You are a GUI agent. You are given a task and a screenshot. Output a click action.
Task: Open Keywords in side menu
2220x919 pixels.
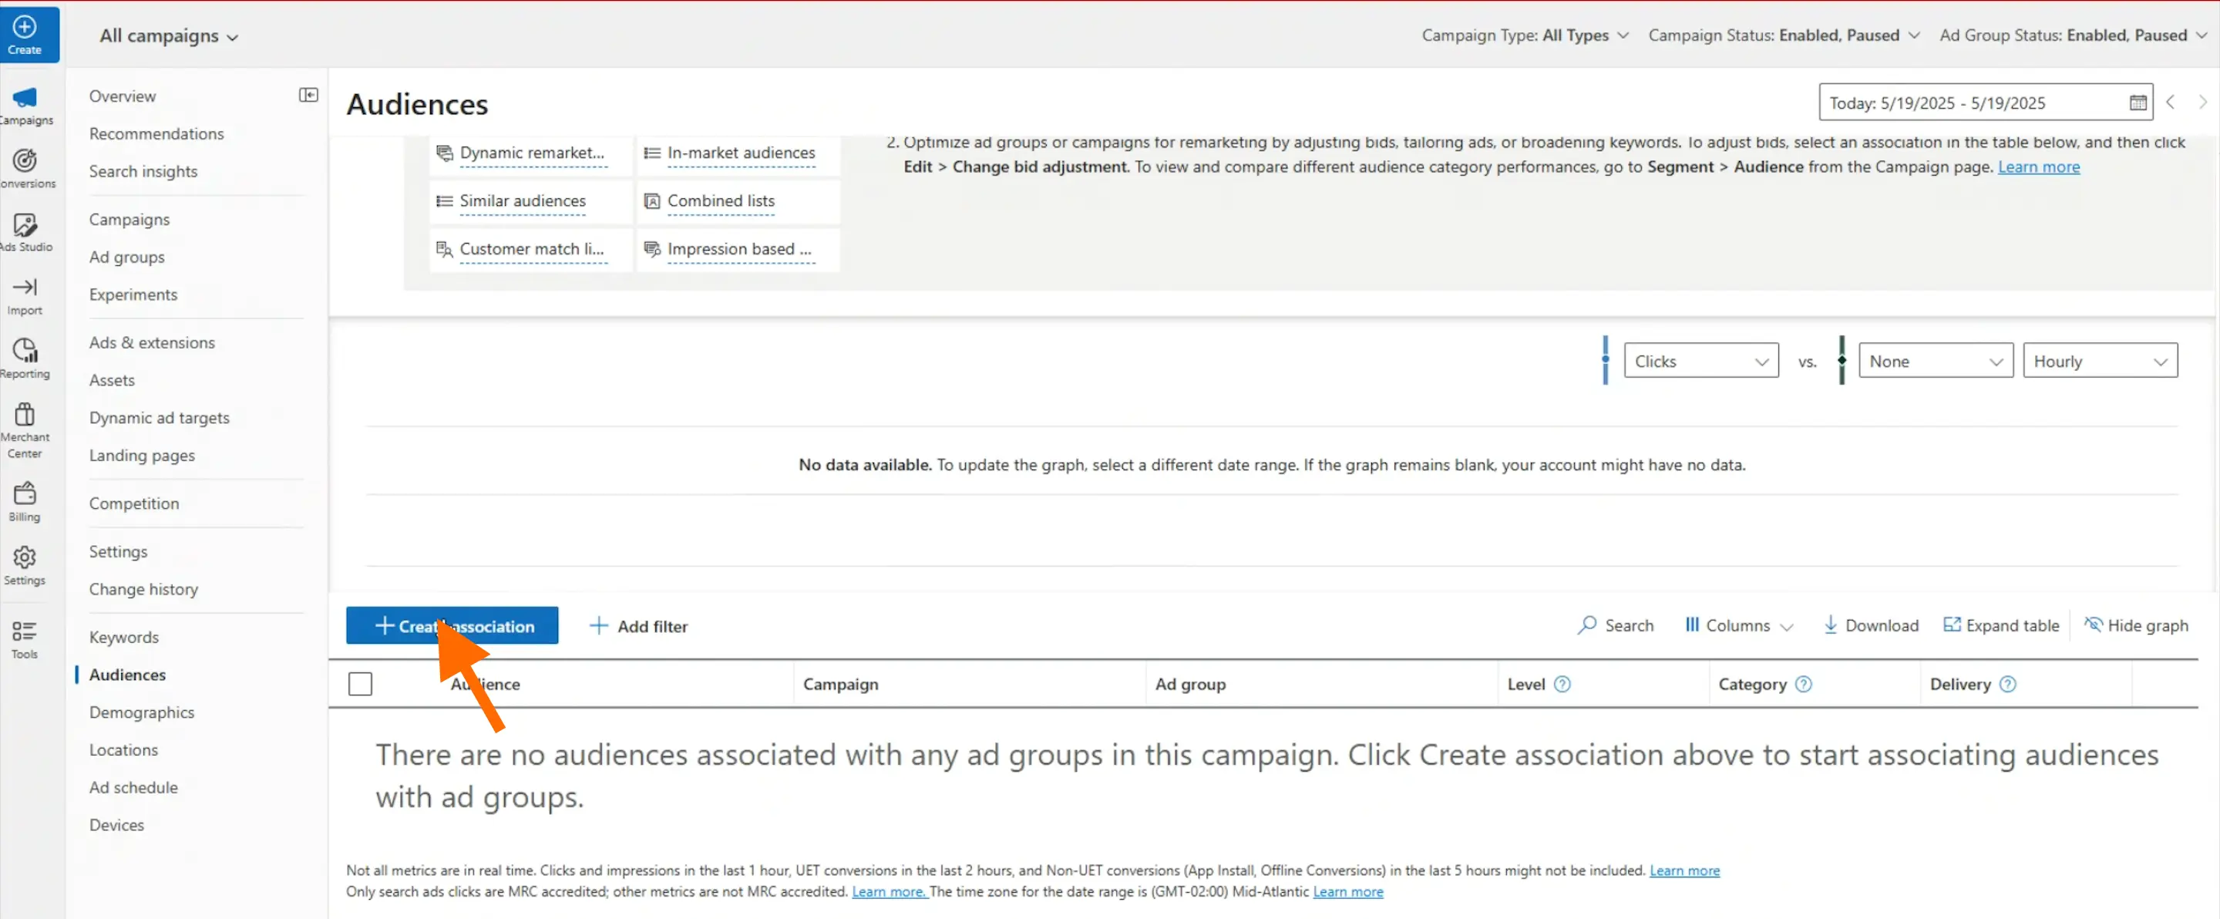tap(124, 637)
